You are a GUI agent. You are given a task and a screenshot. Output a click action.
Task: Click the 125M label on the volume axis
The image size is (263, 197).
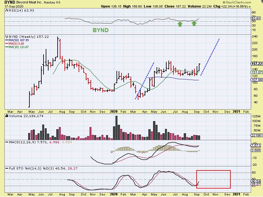pyautogui.click(x=256, y=116)
